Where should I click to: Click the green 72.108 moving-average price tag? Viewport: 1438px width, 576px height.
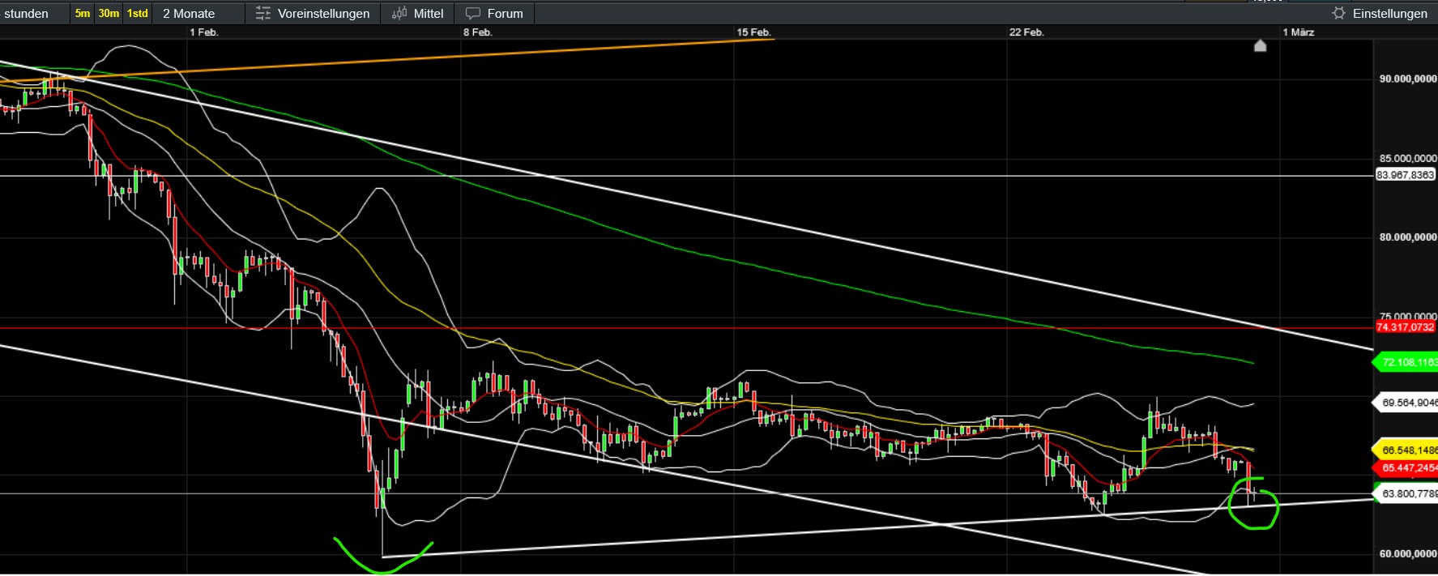tap(1408, 362)
